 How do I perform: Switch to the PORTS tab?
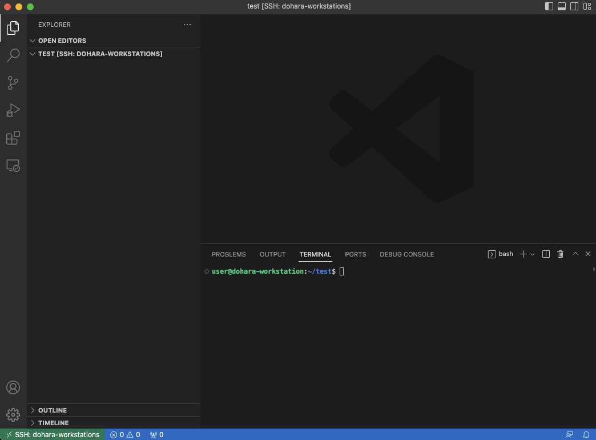(355, 254)
